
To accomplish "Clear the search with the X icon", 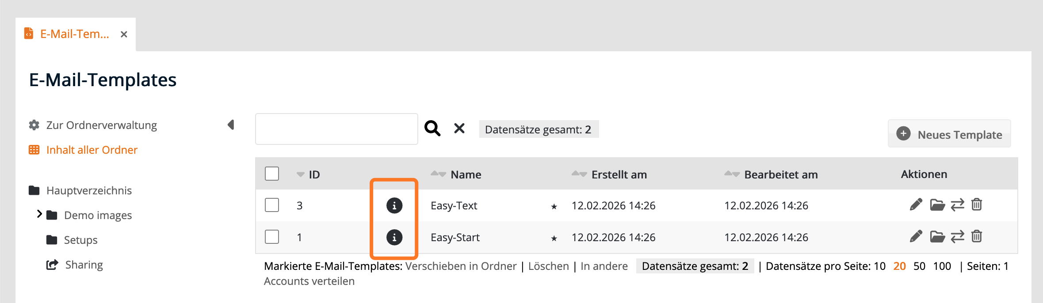I will [459, 129].
